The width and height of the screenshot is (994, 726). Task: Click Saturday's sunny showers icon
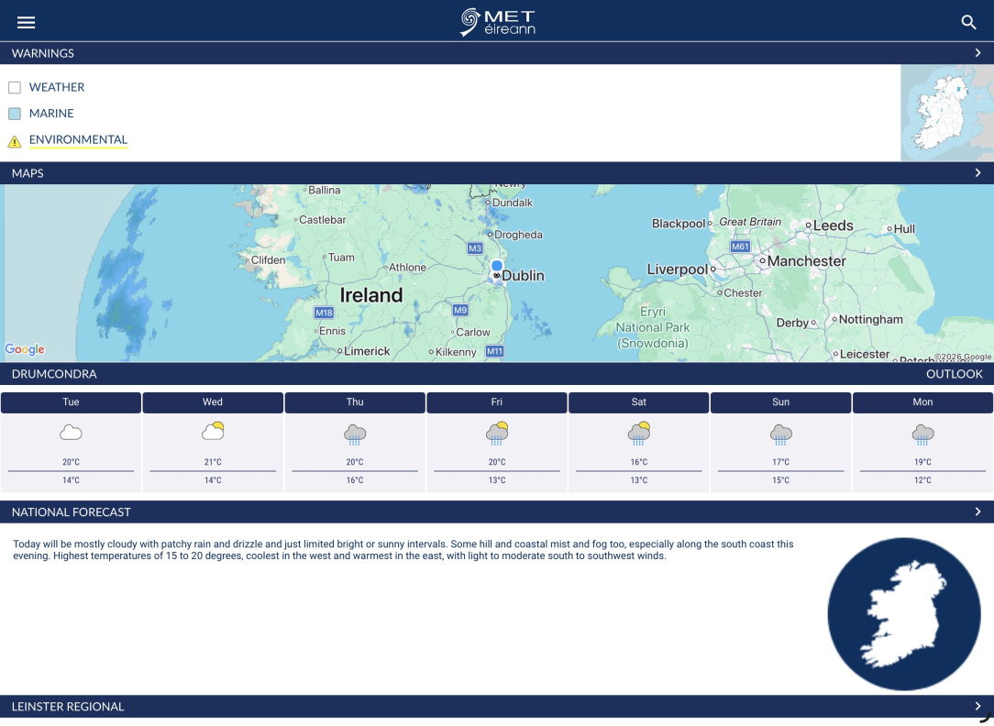coord(639,434)
